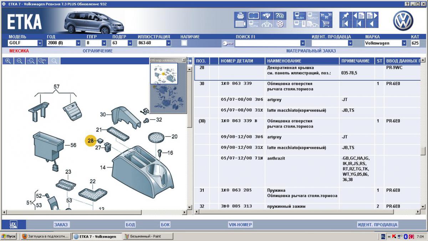
Task: Click the НАИМЕНОВАНИЕ column header
Action: tap(302, 61)
